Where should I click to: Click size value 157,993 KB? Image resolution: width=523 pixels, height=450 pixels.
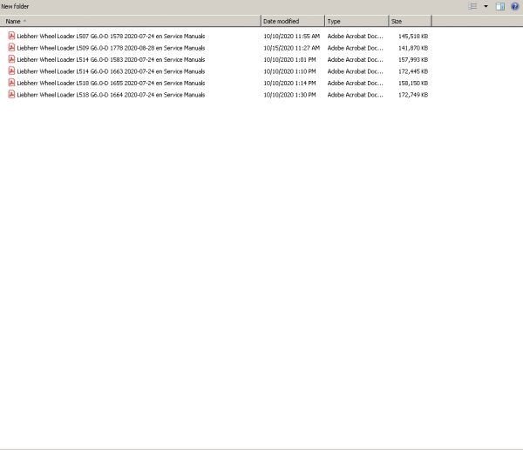[413, 59]
